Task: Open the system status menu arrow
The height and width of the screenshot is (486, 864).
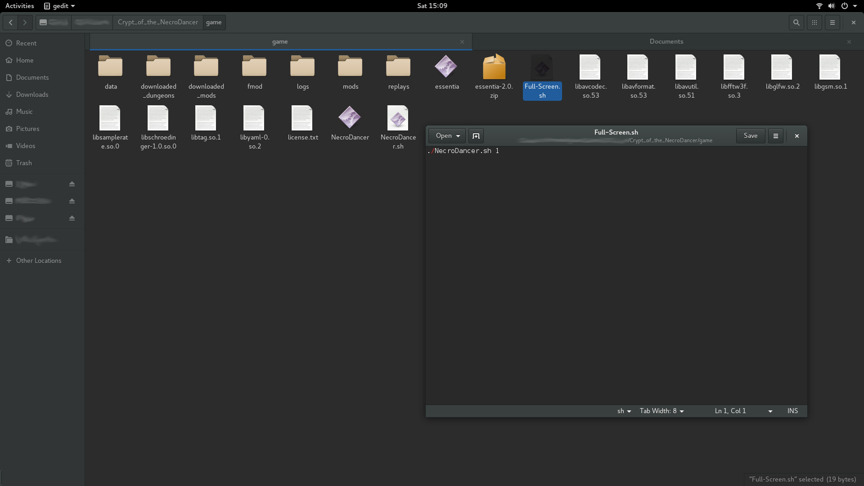Action: point(855,6)
